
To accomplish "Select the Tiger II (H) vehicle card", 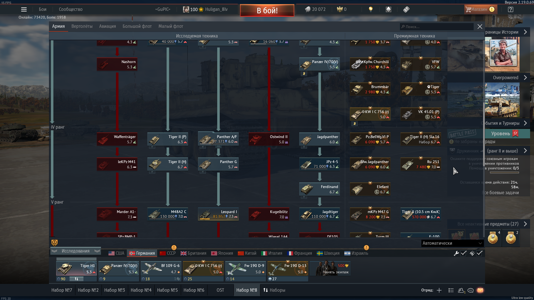I will tap(168, 164).
